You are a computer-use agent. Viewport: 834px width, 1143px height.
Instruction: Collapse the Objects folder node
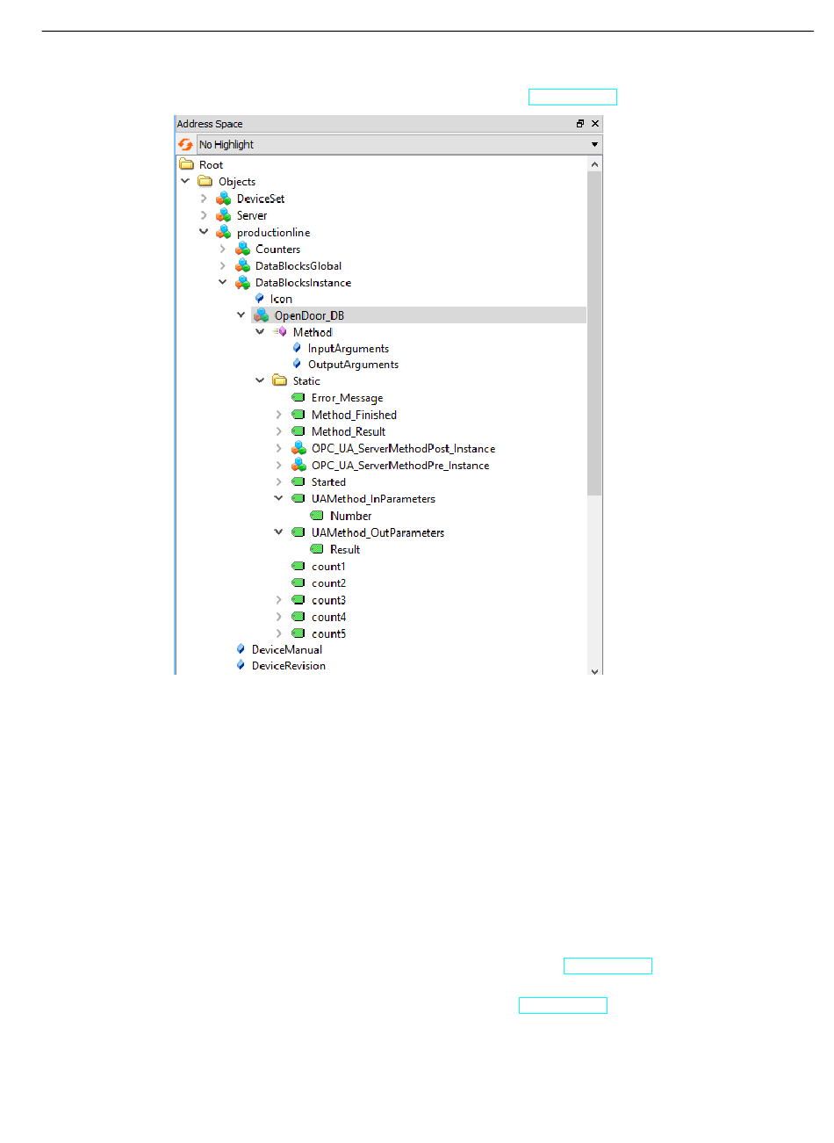click(185, 181)
